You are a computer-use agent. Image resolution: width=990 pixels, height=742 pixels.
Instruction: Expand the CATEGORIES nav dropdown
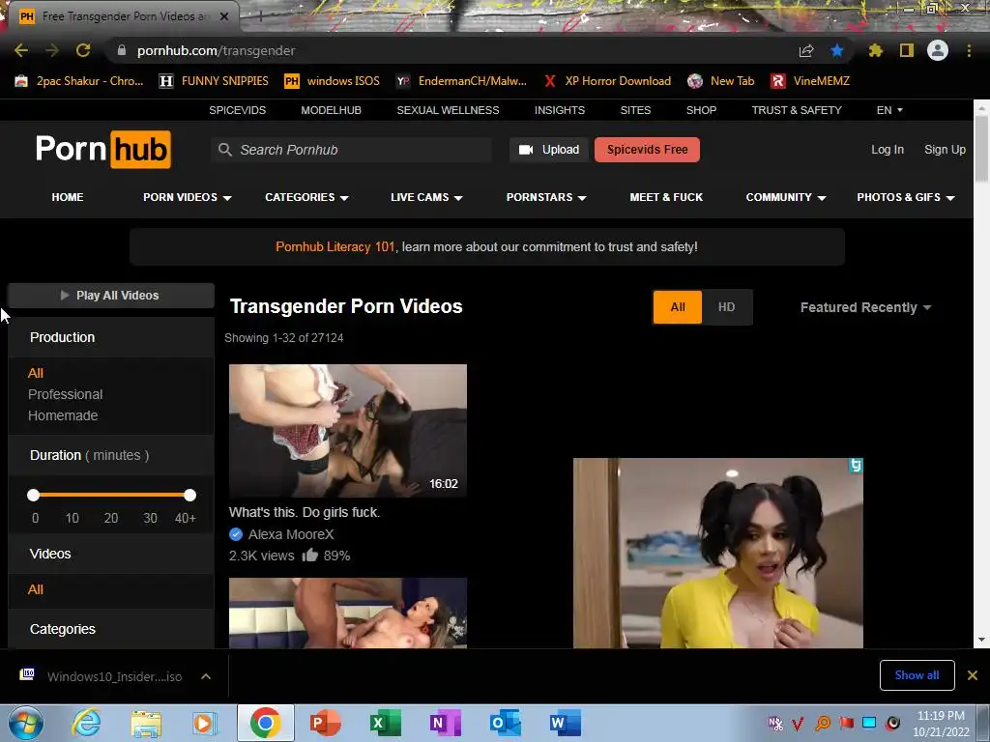point(306,197)
